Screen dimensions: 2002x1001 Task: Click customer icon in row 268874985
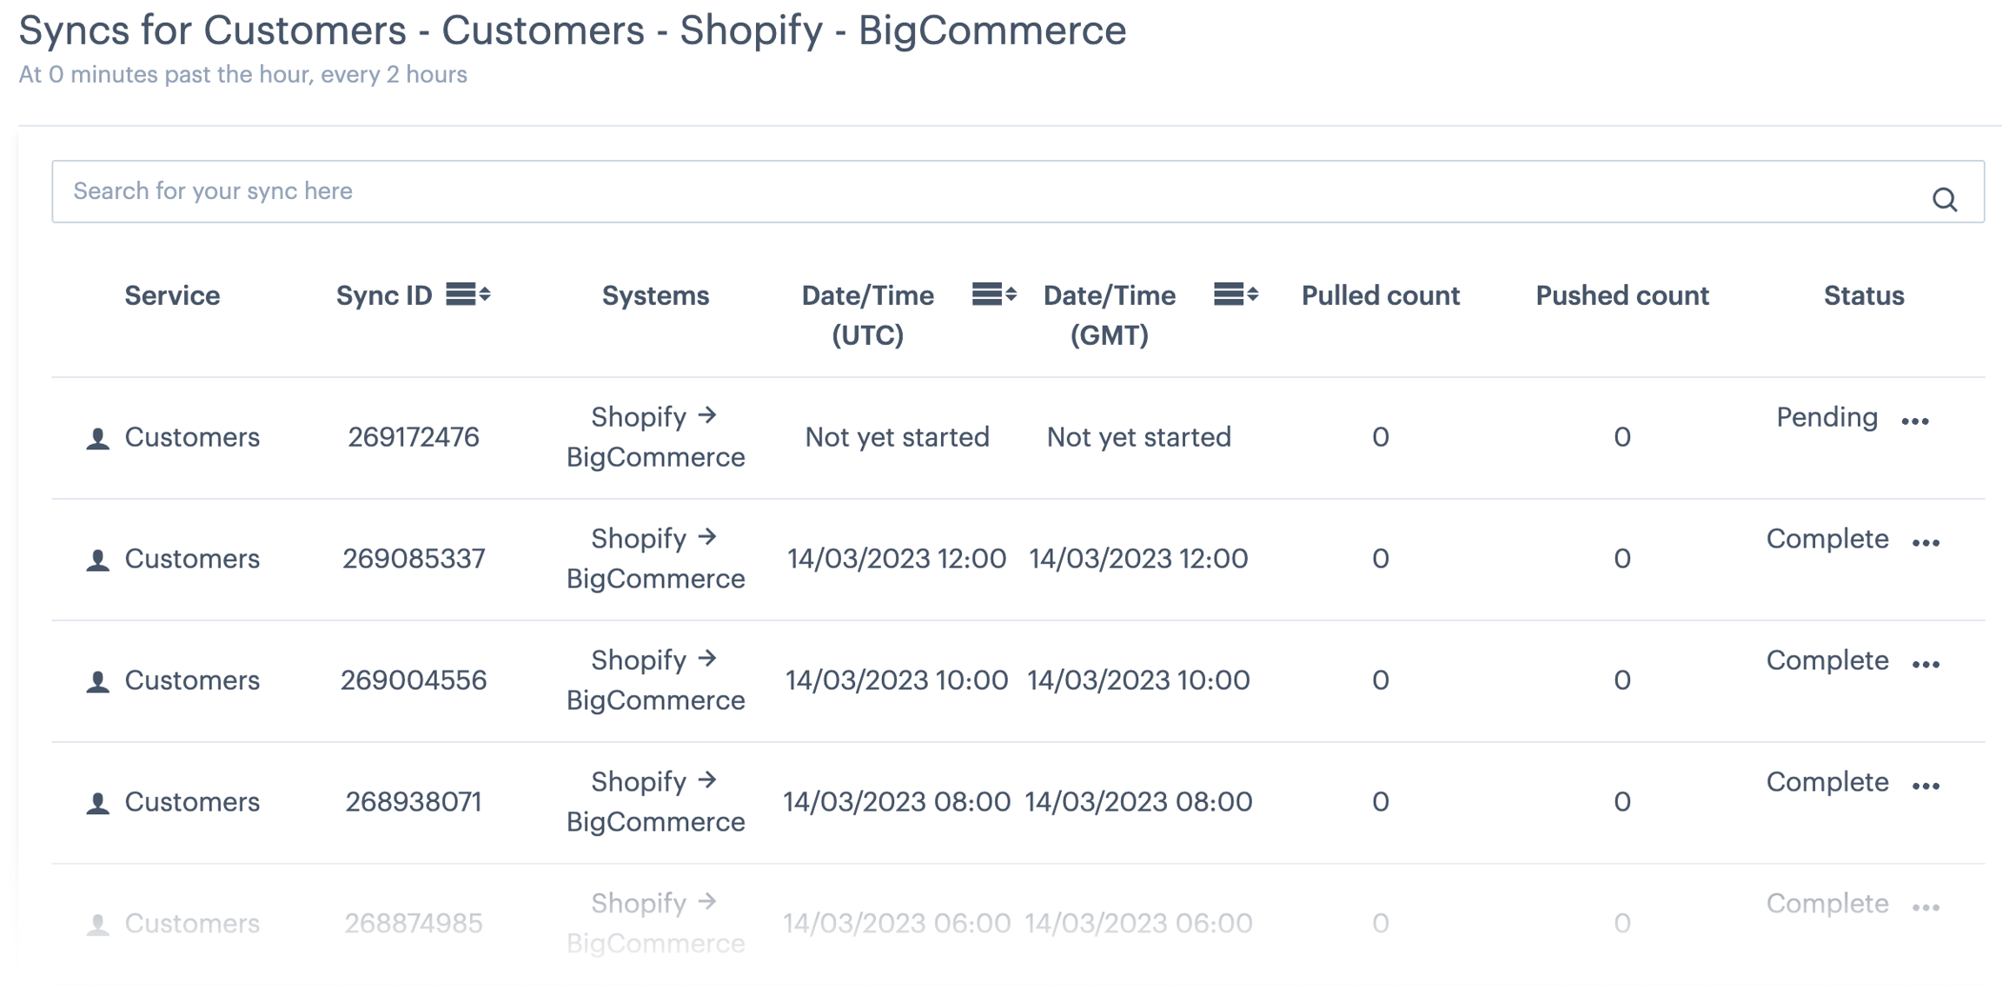[98, 925]
